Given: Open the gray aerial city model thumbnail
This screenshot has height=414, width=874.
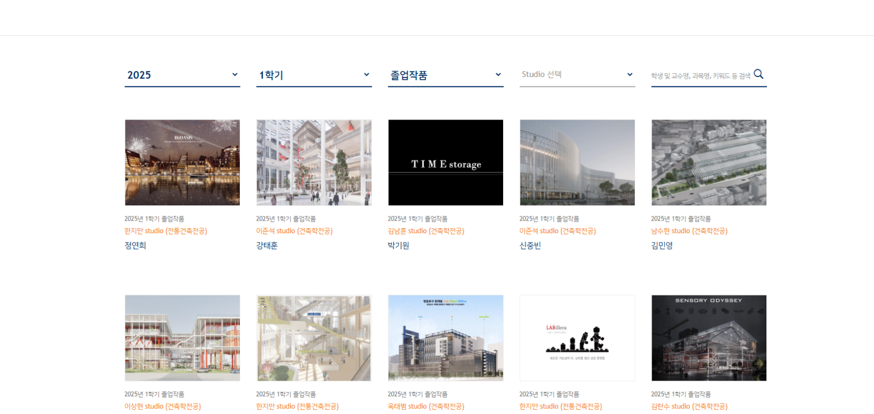Looking at the screenshot, I should pyautogui.click(x=708, y=163).
